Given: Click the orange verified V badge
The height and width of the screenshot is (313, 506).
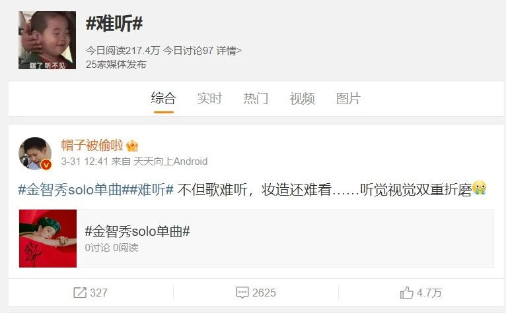Looking at the screenshot, I should pyautogui.click(x=46, y=165).
